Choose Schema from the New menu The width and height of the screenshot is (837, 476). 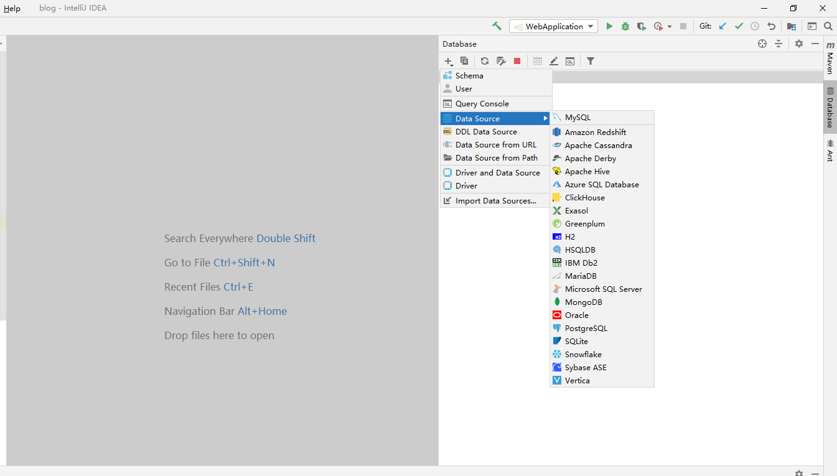pyautogui.click(x=496, y=75)
